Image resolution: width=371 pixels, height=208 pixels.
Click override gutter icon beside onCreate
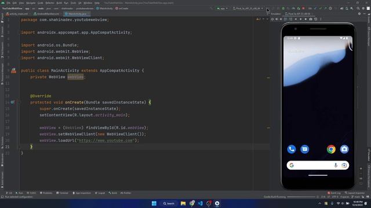[12, 102]
